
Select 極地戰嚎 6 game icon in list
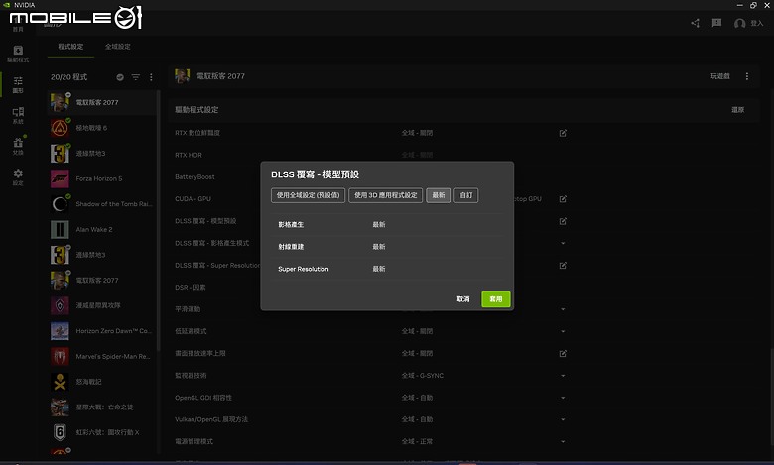coord(60,128)
